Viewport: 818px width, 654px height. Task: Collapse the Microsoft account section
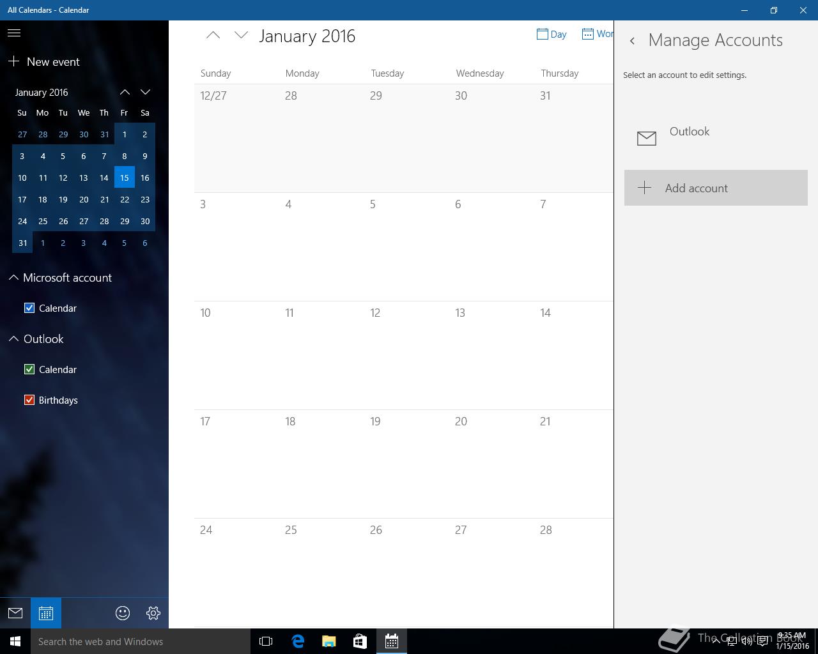[x=13, y=277]
